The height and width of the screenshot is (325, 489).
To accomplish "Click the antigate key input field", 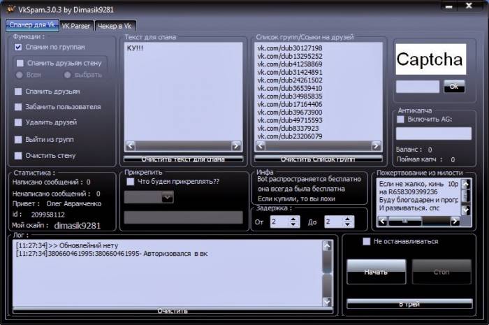I will click(x=434, y=133).
